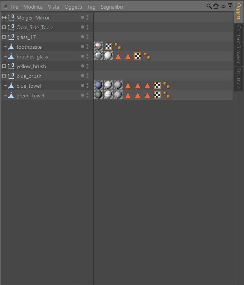Click the new panel plus icon
The image size is (244, 285).
click(230, 6)
